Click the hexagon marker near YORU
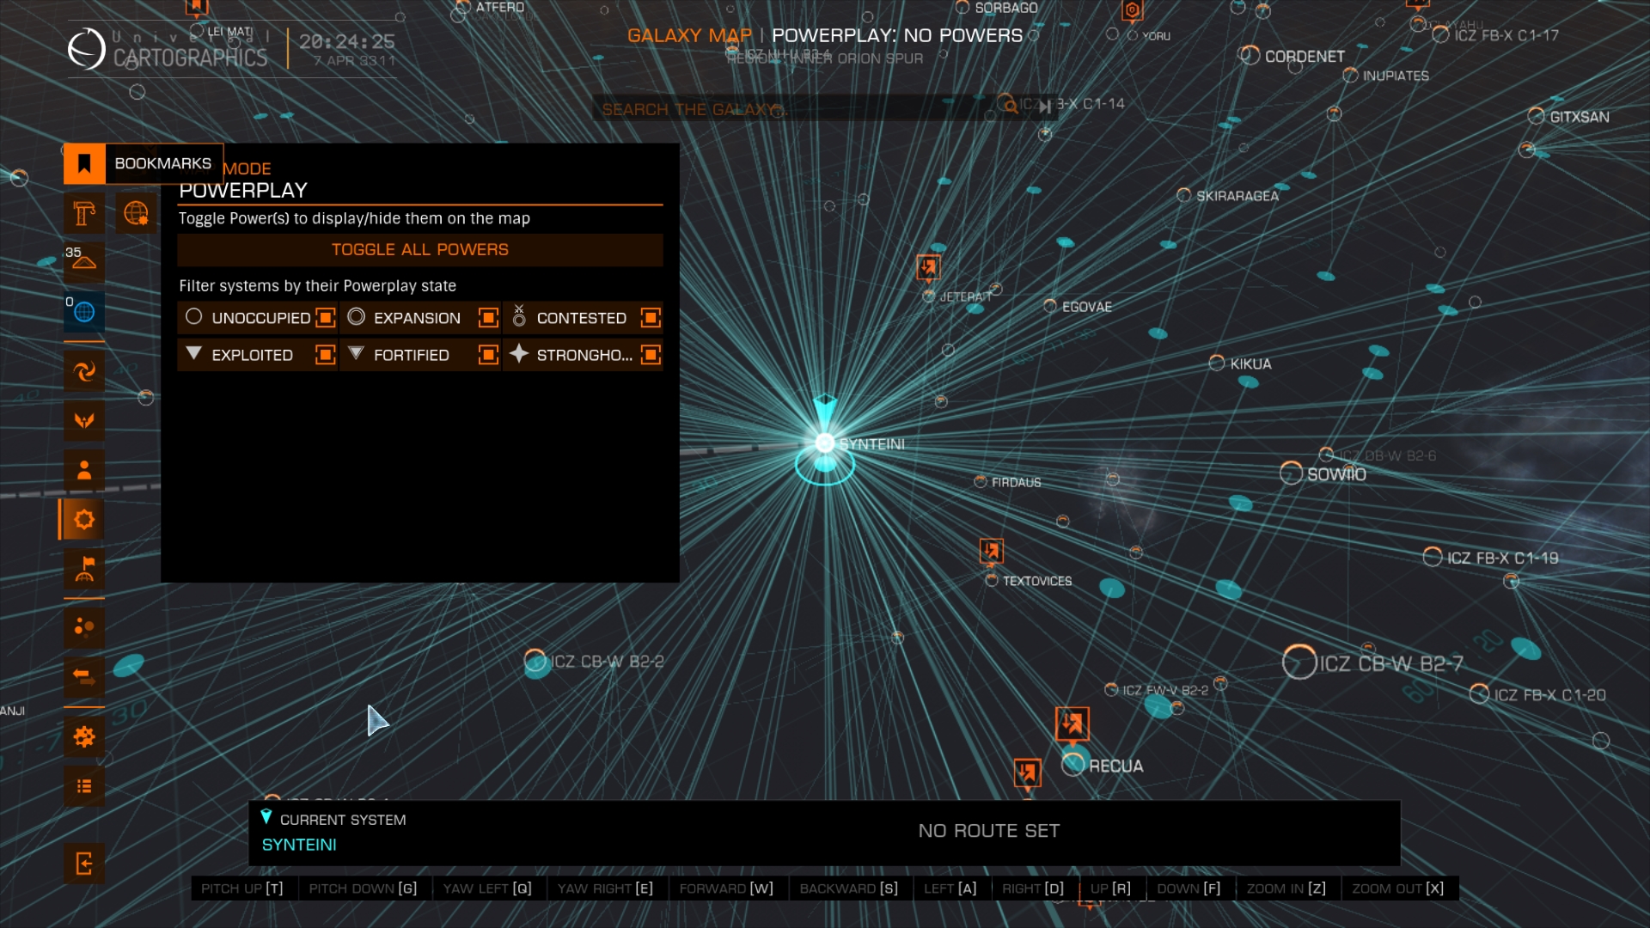Screen dimensions: 1650x928 point(1133,11)
